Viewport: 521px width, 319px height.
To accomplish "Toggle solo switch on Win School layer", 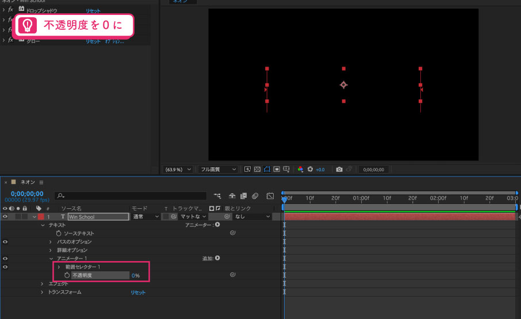I will (18, 217).
